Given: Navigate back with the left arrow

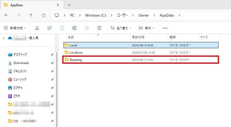Looking at the screenshot, I should pyautogui.click(x=6, y=15).
